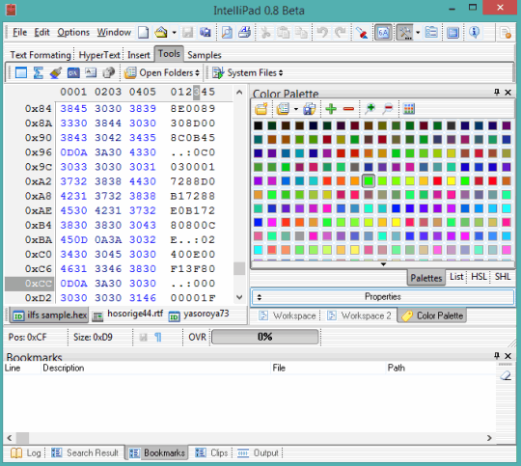Image resolution: width=521 pixels, height=466 pixels.
Task: Click the text card icon in Tools toolbar
Action: 91,72
